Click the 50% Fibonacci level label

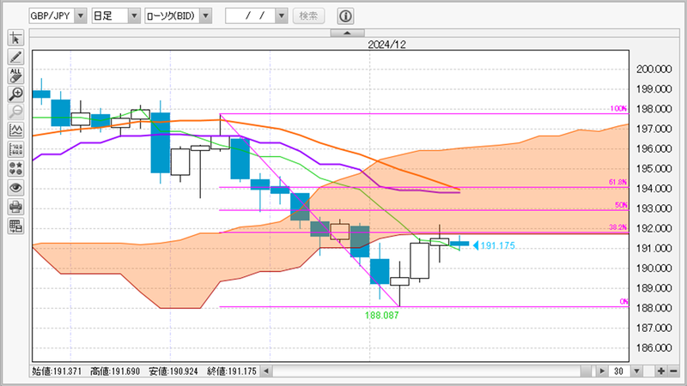point(621,205)
